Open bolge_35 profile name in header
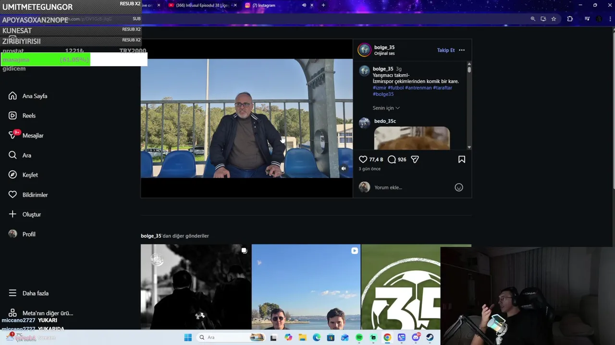 pyautogui.click(x=384, y=47)
